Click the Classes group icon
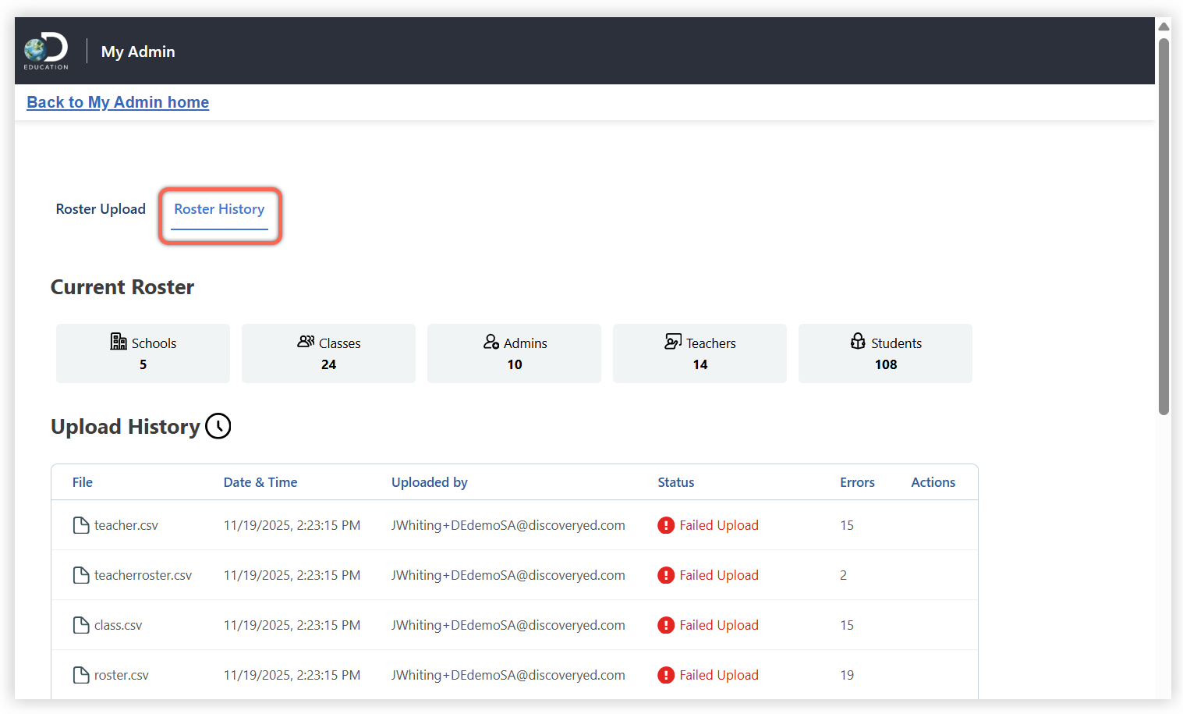 click(x=306, y=342)
